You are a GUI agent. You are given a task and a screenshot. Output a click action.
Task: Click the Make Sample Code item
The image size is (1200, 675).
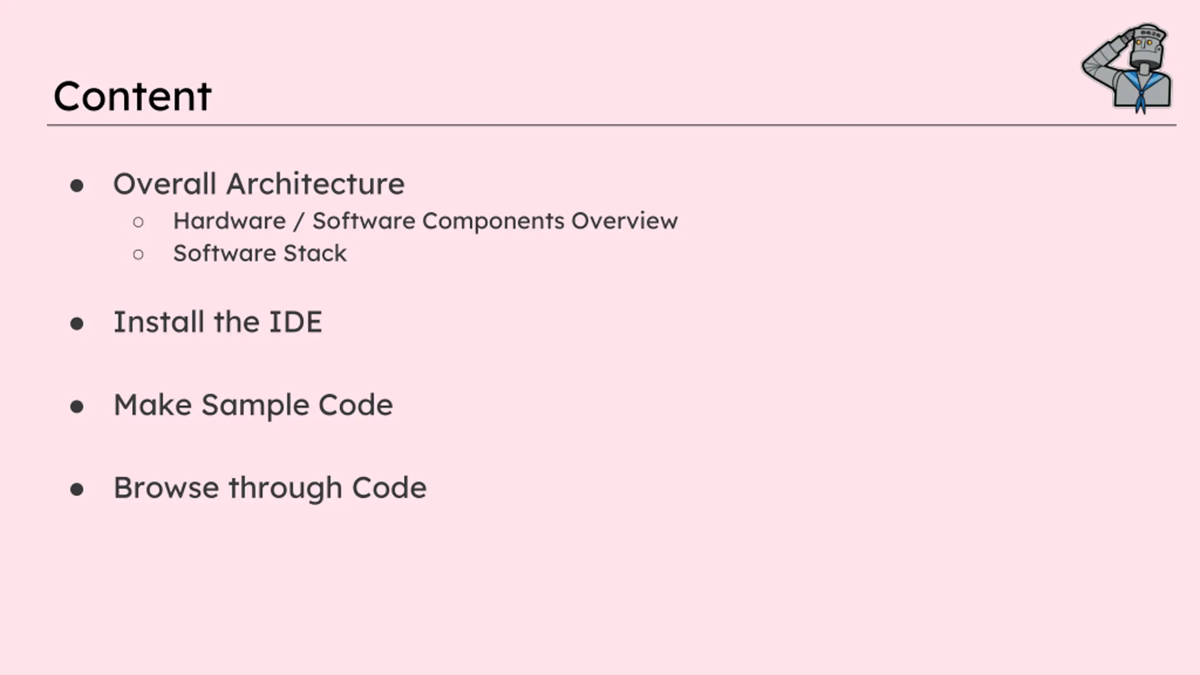253,405
